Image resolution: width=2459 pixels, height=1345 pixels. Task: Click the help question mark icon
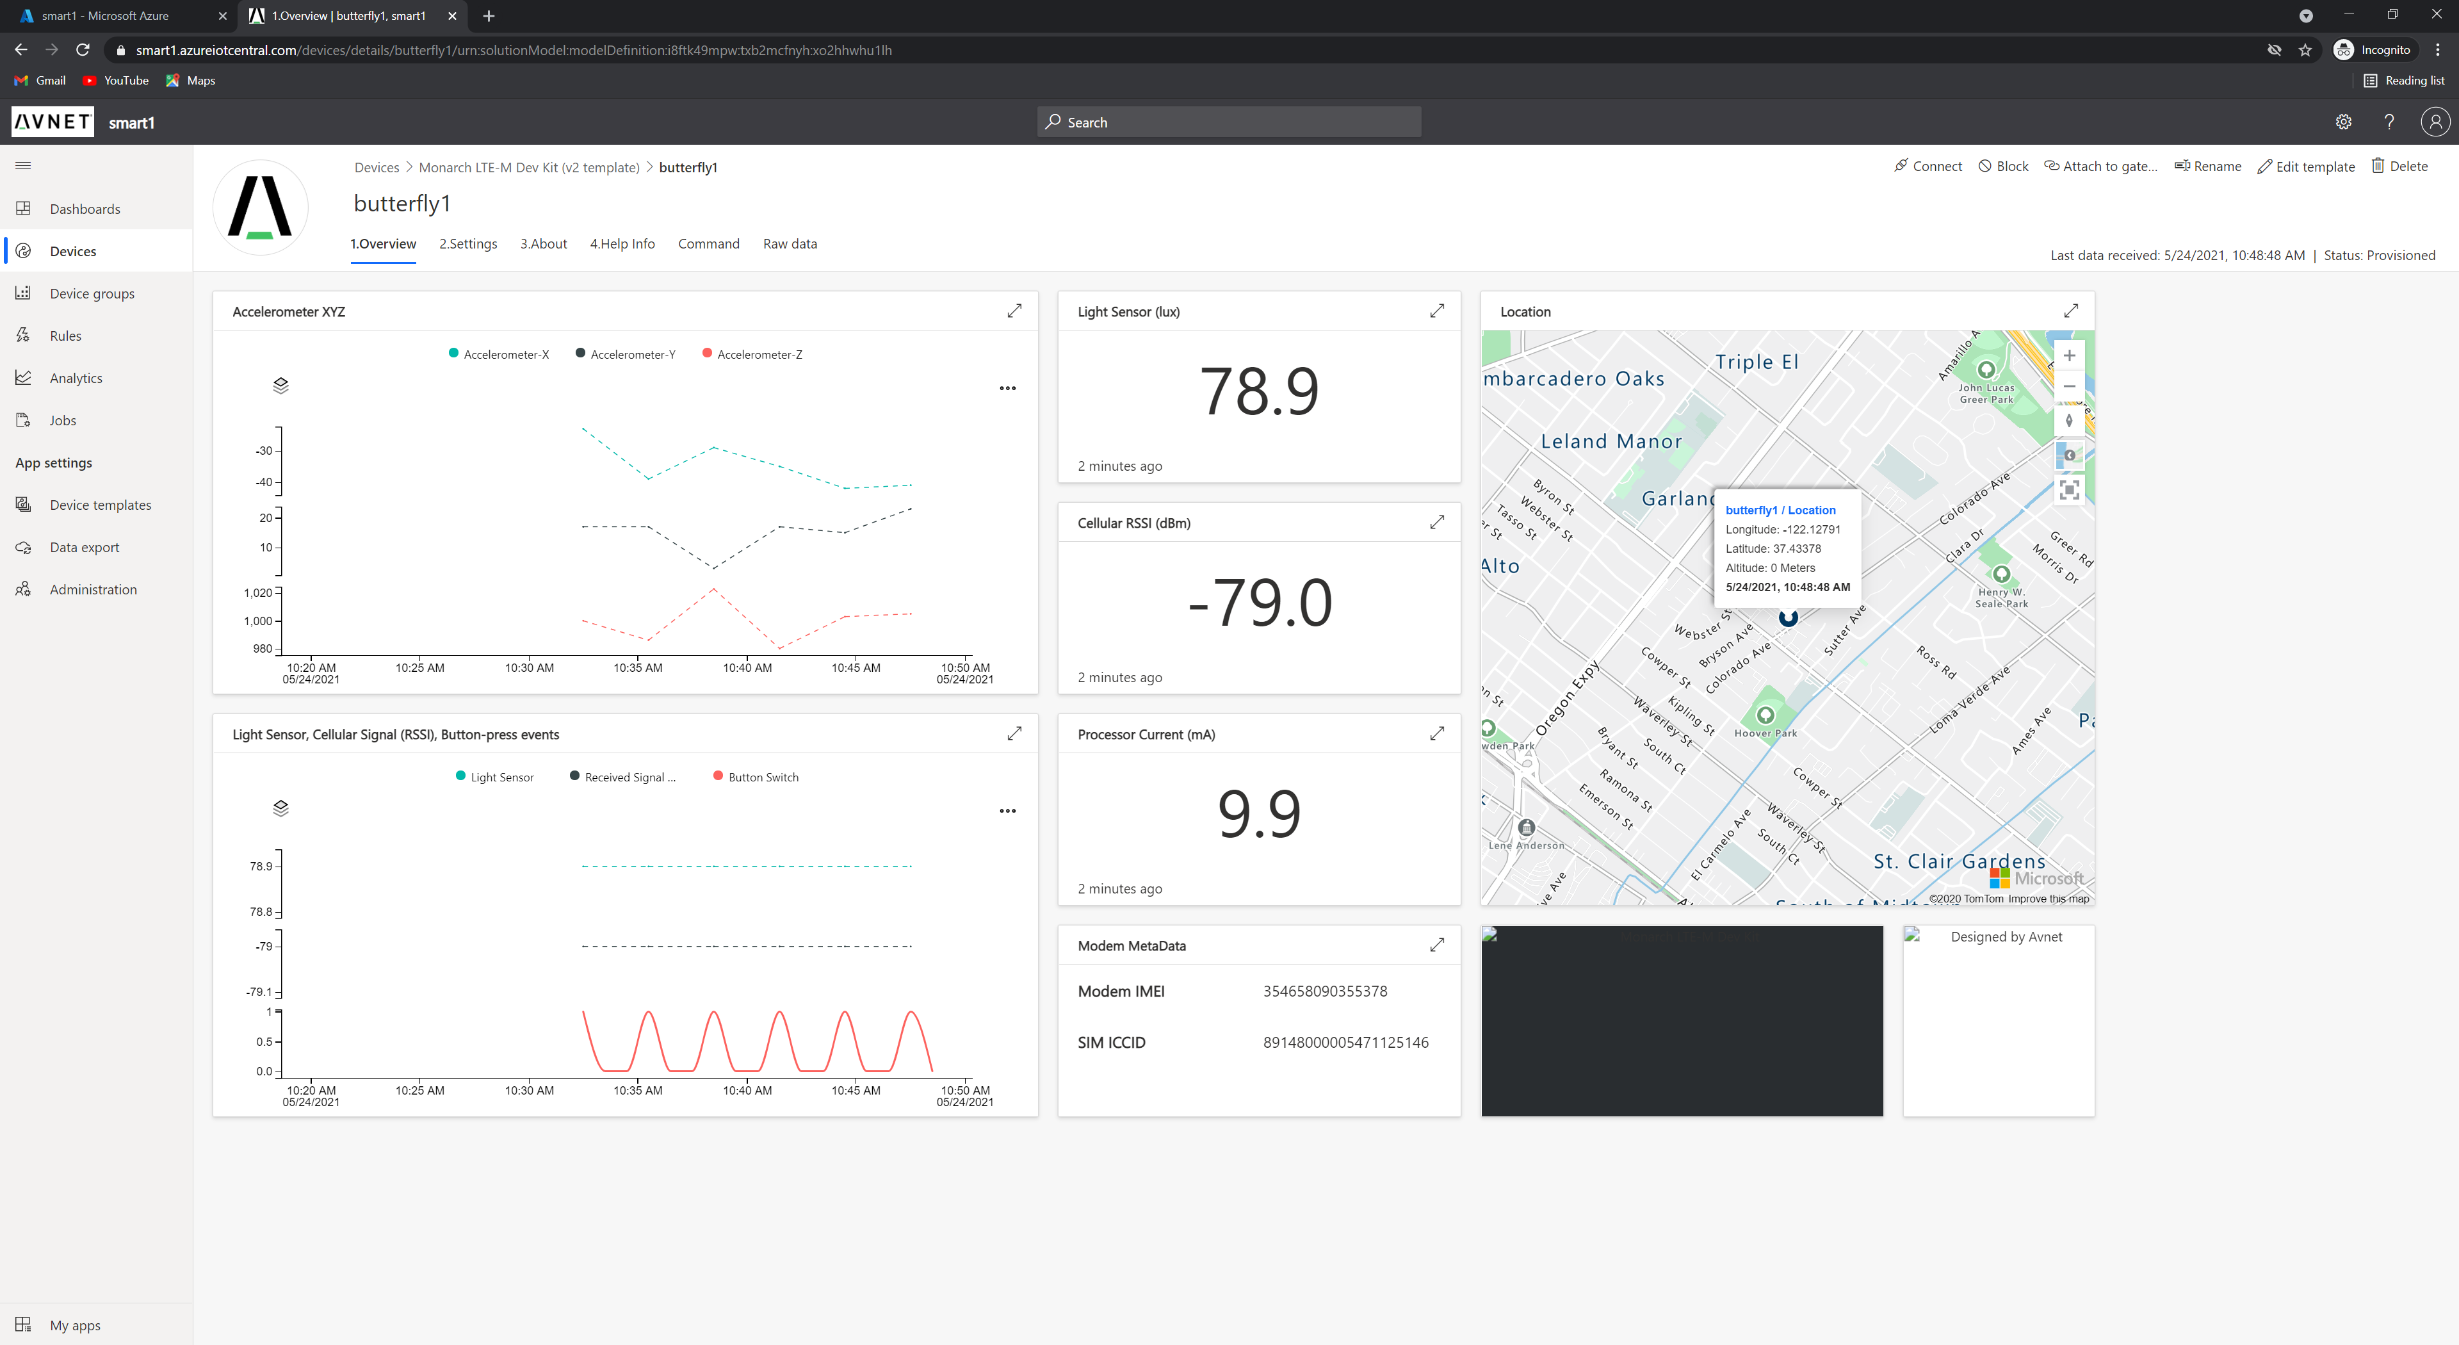(x=2389, y=122)
